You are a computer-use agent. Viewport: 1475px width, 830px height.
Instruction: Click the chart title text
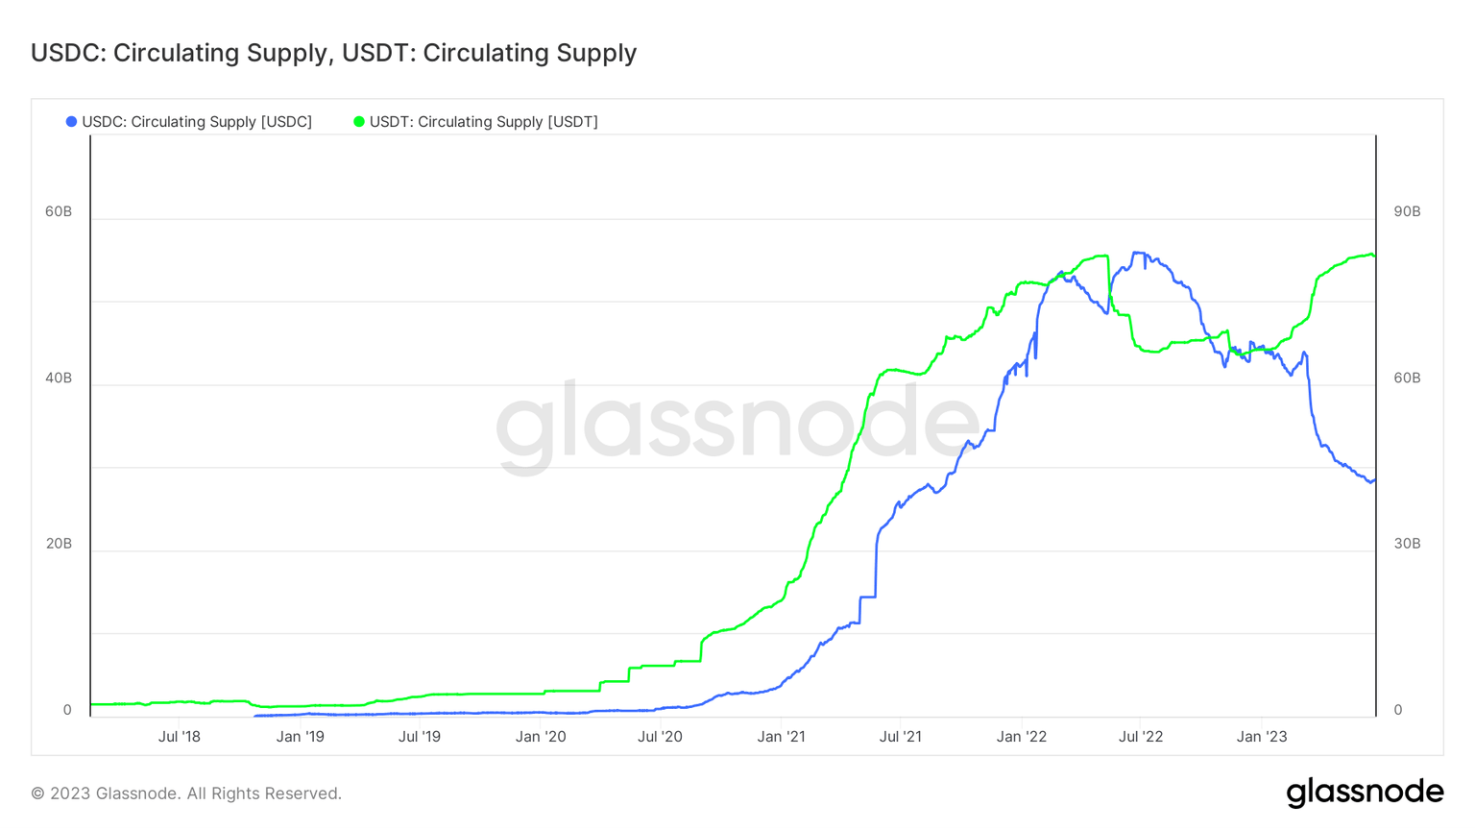[x=333, y=53]
